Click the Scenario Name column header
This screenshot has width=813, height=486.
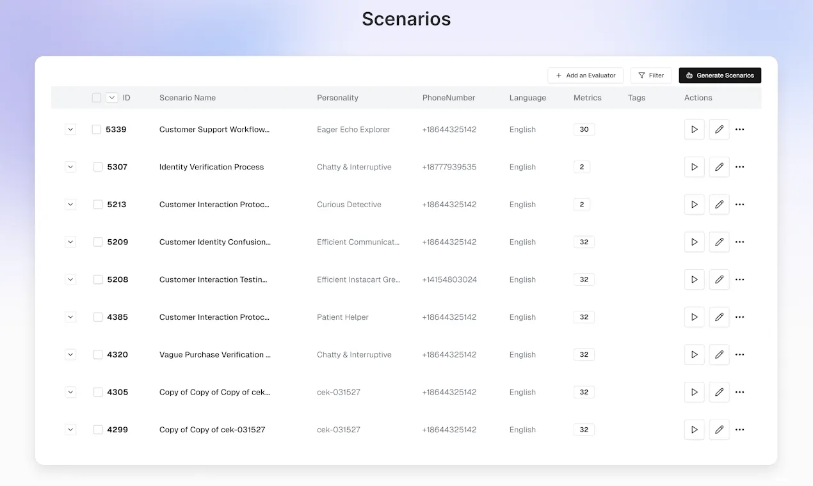188,98
